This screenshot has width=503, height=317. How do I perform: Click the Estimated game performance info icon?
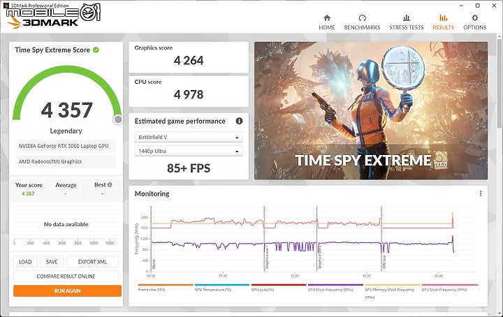[239, 121]
